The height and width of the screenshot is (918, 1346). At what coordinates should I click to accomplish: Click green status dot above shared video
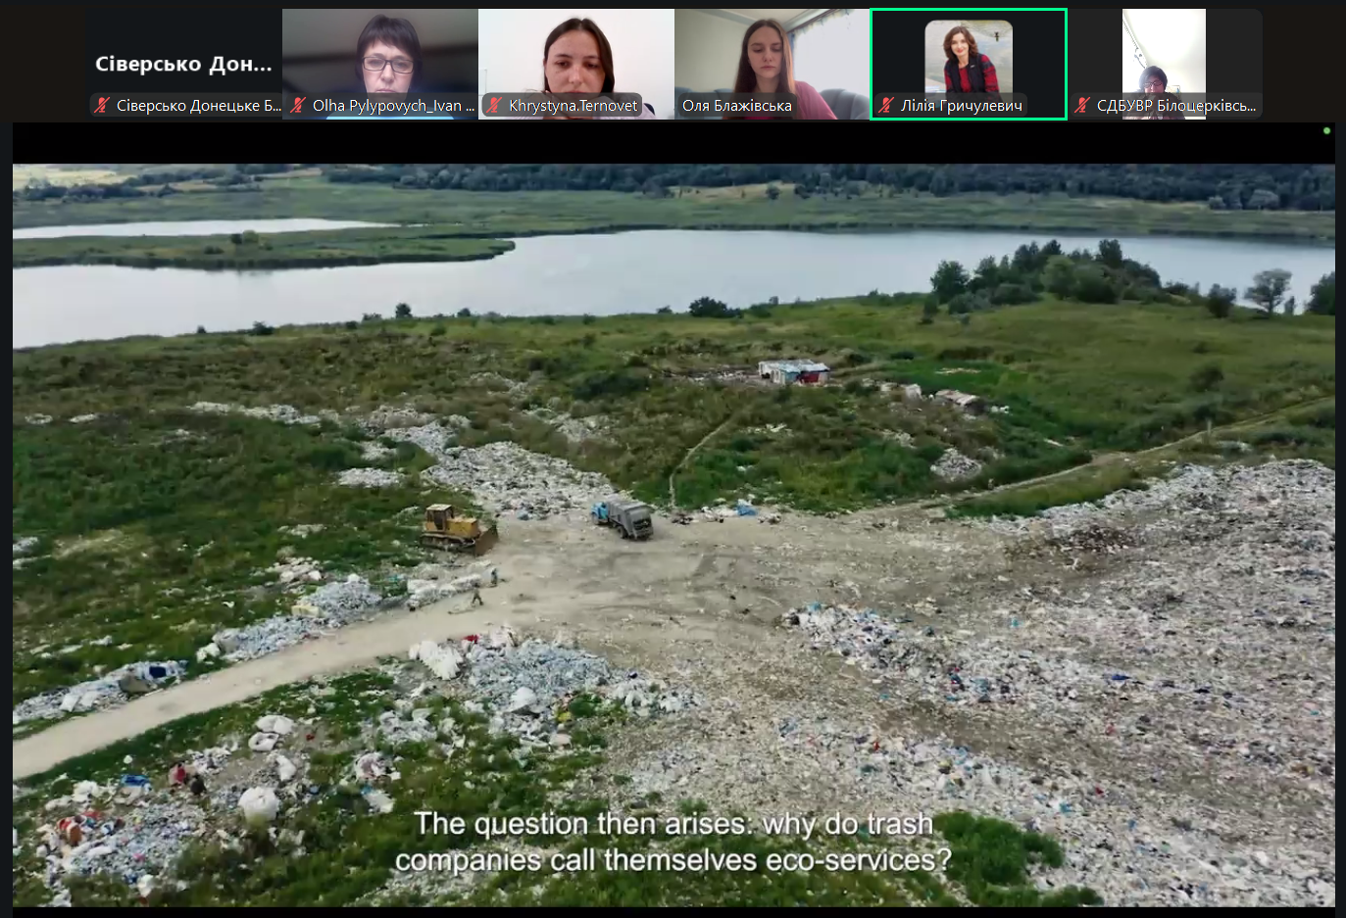click(x=1326, y=130)
